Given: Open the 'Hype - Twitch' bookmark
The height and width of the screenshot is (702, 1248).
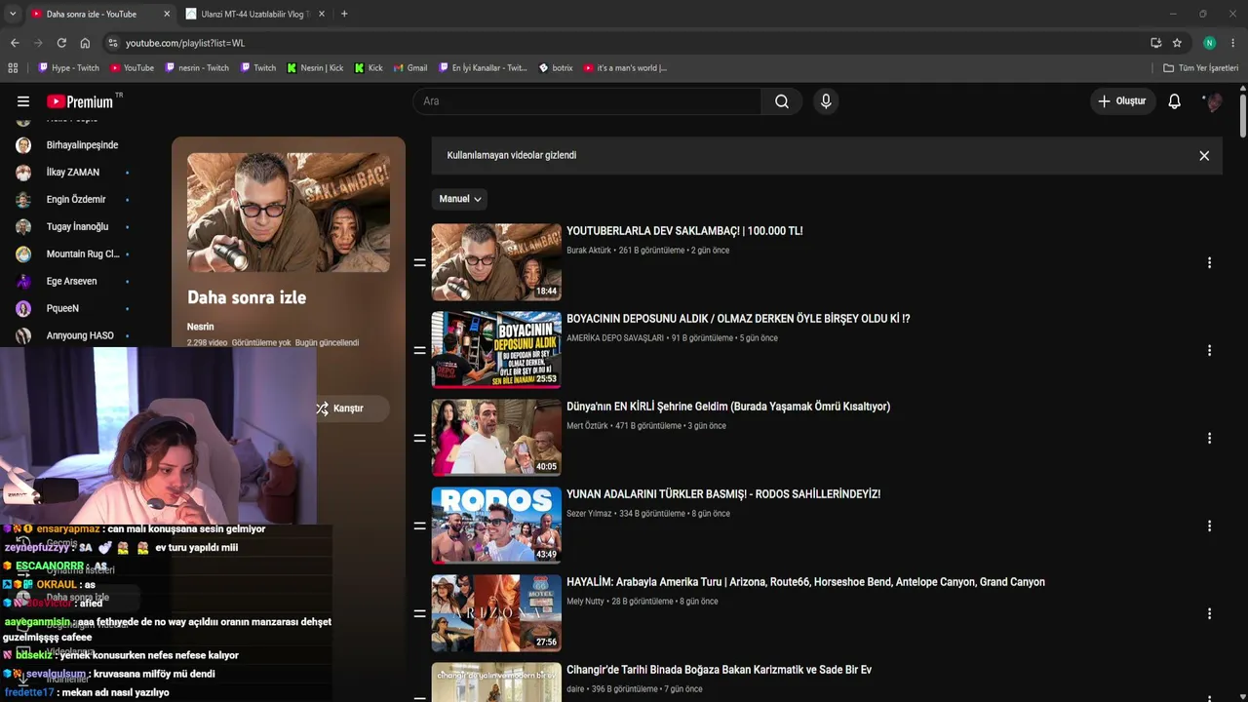Looking at the screenshot, I should [68, 68].
